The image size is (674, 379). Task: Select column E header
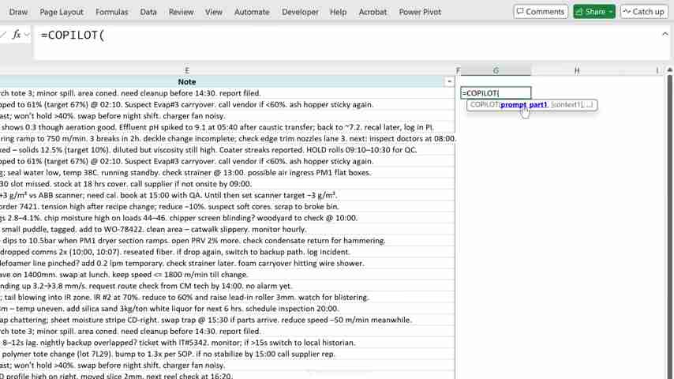coord(186,70)
